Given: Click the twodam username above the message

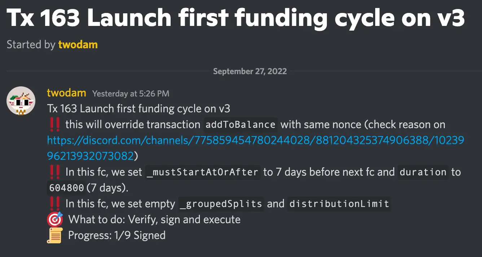Looking at the screenshot, I should pyautogui.click(x=66, y=93).
